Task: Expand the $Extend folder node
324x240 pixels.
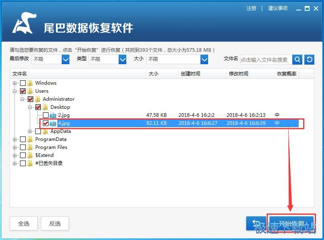Action: click(x=14, y=155)
